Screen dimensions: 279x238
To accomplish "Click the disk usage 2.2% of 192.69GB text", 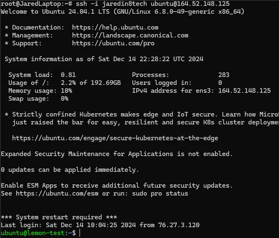I will (91, 83).
